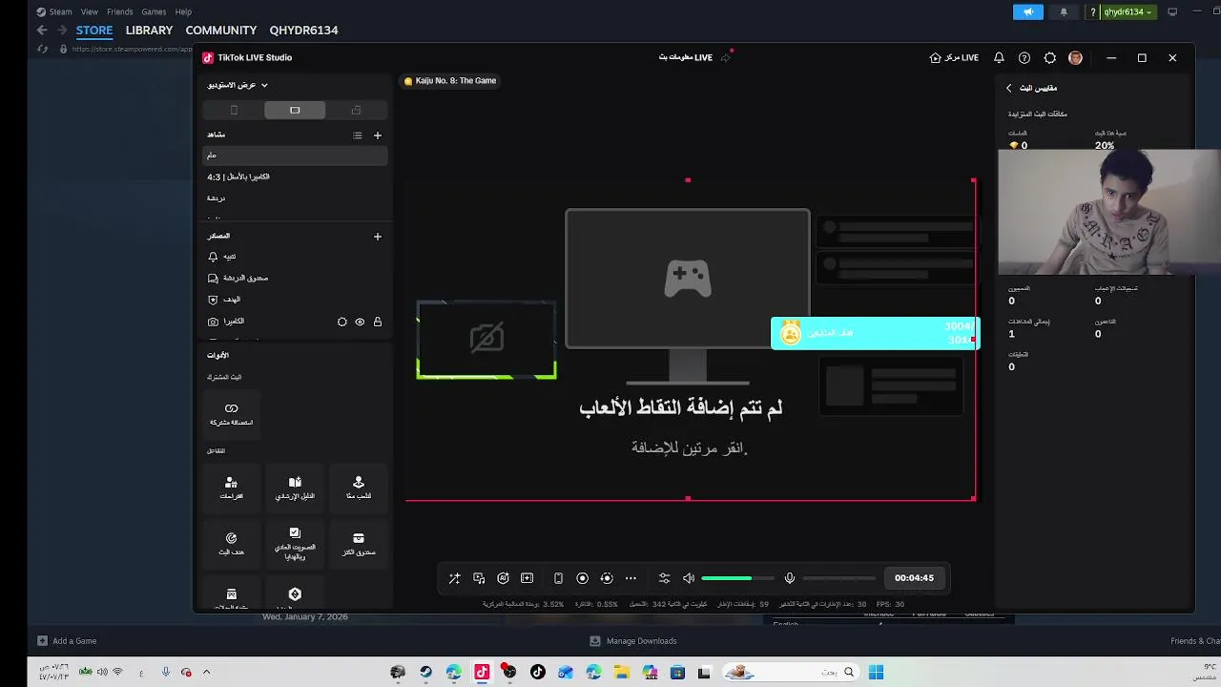Click the Kaiju No. 8: The Game label
The image size is (1221, 687).
click(x=450, y=81)
